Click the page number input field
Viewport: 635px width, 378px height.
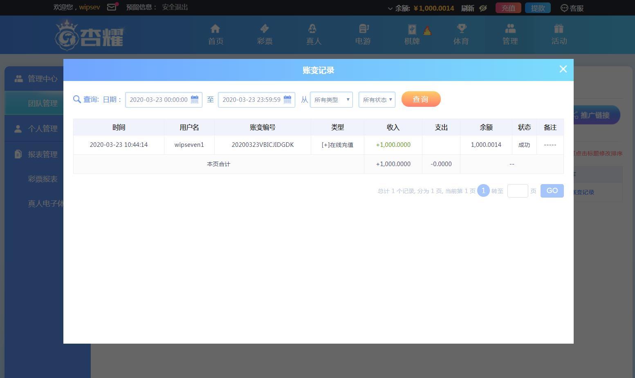(x=517, y=191)
